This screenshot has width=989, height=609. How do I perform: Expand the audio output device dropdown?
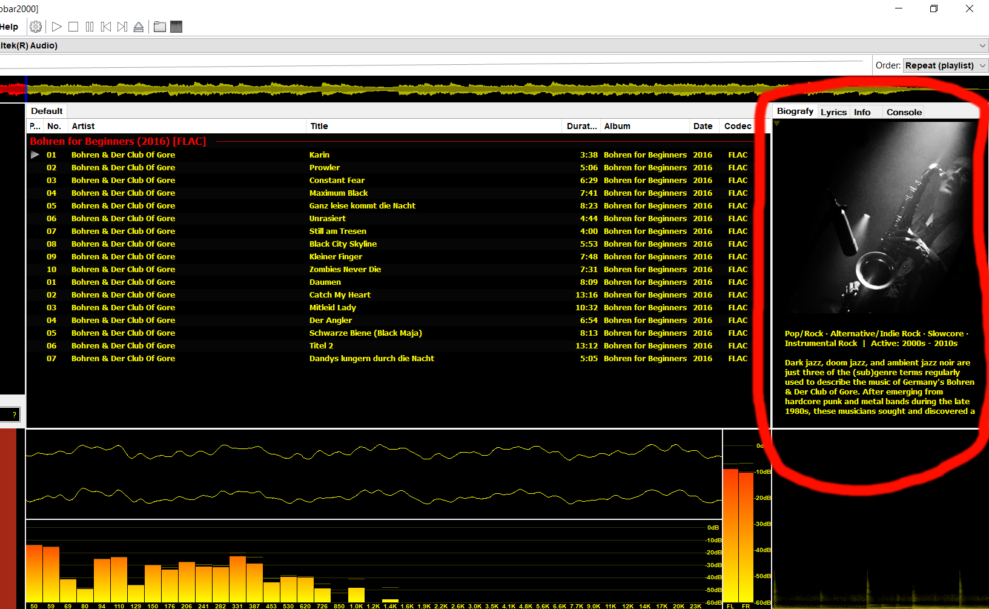(982, 45)
